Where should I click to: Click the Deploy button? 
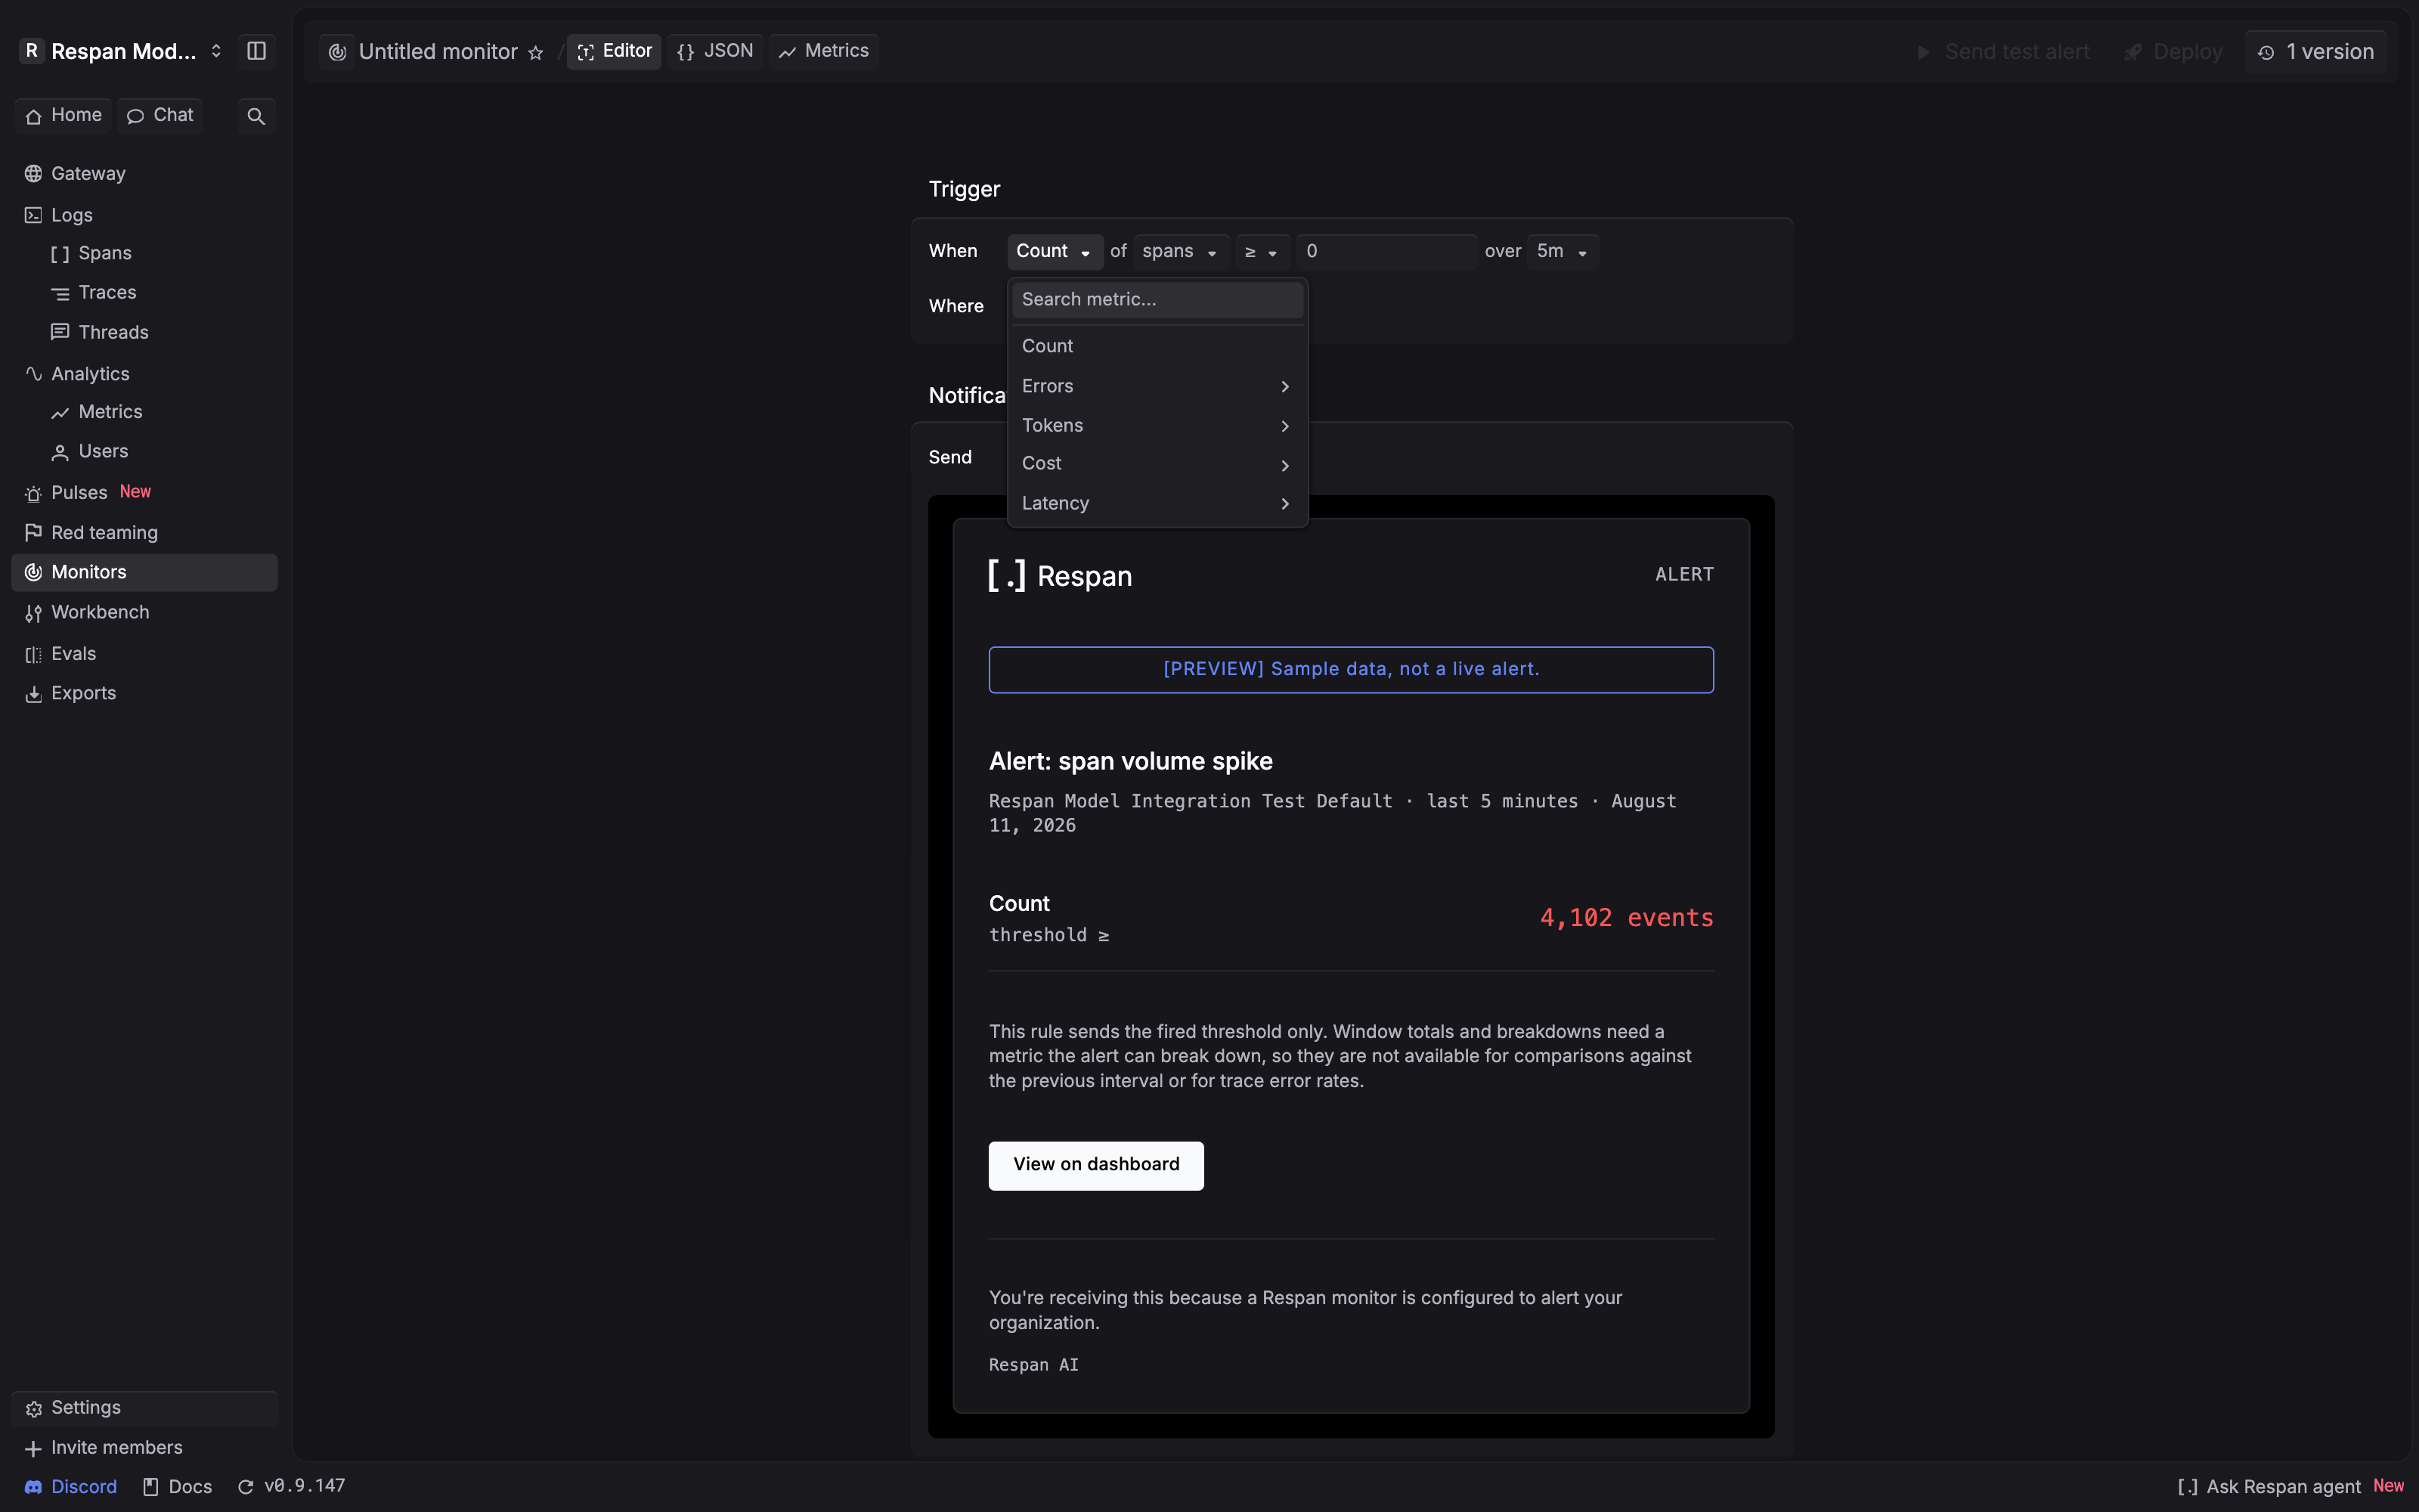[x=2173, y=52]
